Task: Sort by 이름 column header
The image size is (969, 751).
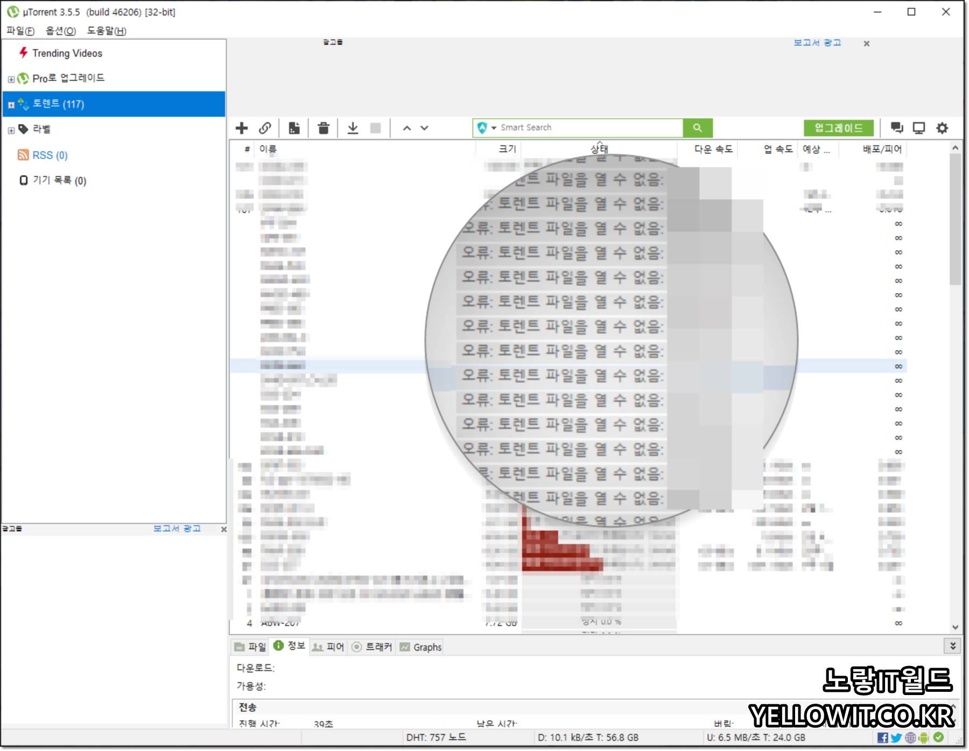Action: pyautogui.click(x=366, y=149)
